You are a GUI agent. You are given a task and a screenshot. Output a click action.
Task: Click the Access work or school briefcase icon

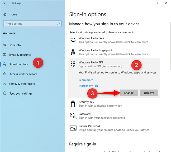pos(5,74)
